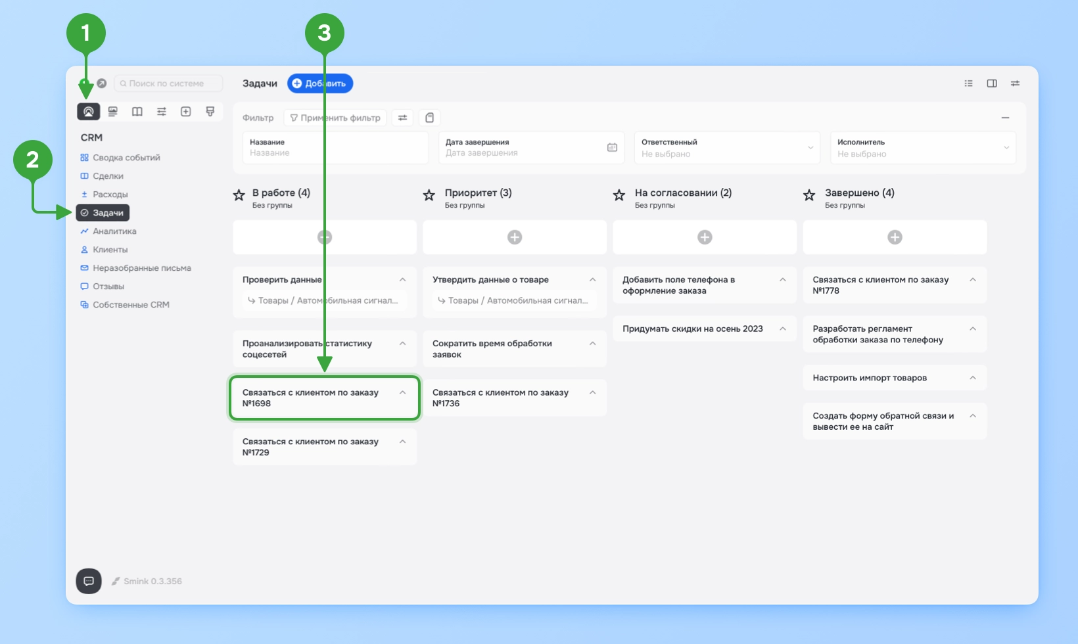Click Применить фильтр button

(x=335, y=118)
